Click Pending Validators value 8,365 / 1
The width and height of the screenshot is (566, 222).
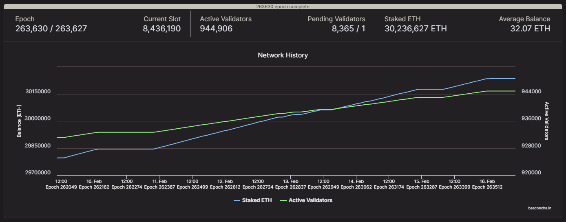(x=348, y=29)
